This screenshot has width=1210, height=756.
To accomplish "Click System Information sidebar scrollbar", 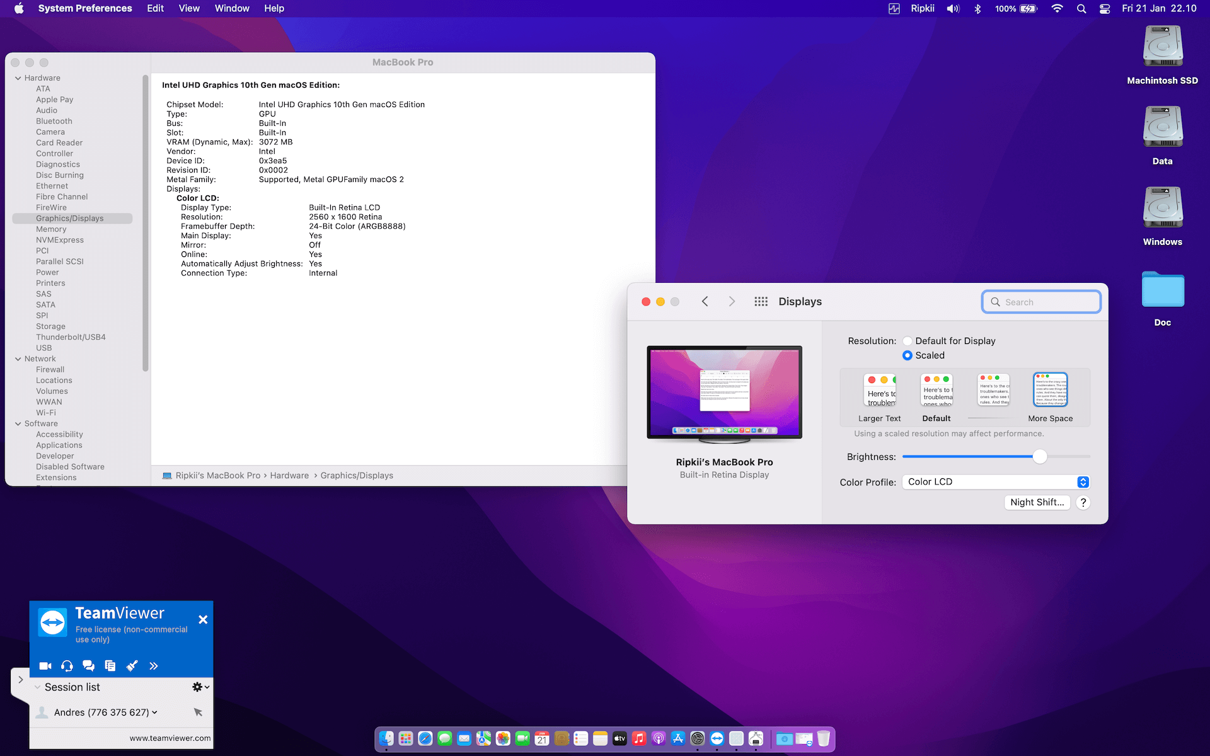I will click(146, 224).
